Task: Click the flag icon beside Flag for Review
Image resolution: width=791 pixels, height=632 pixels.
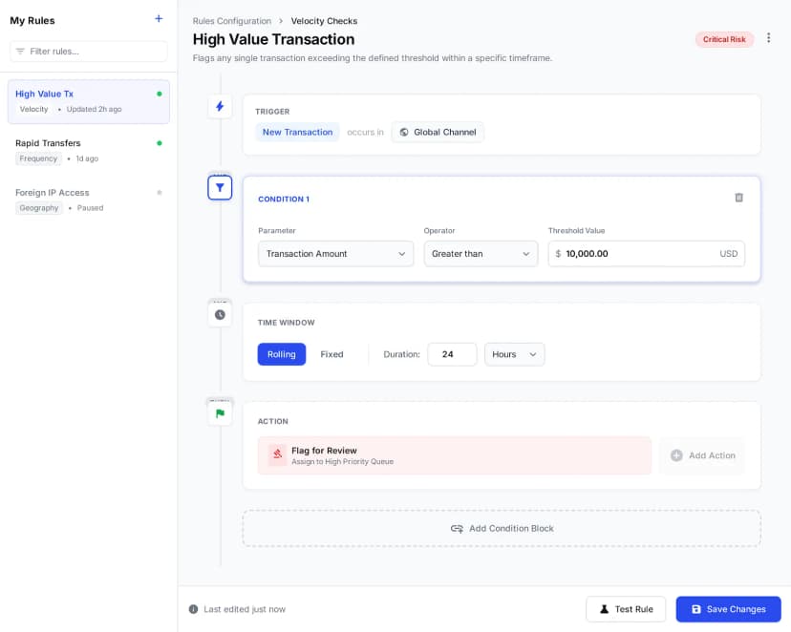Action: (x=278, y=455)
